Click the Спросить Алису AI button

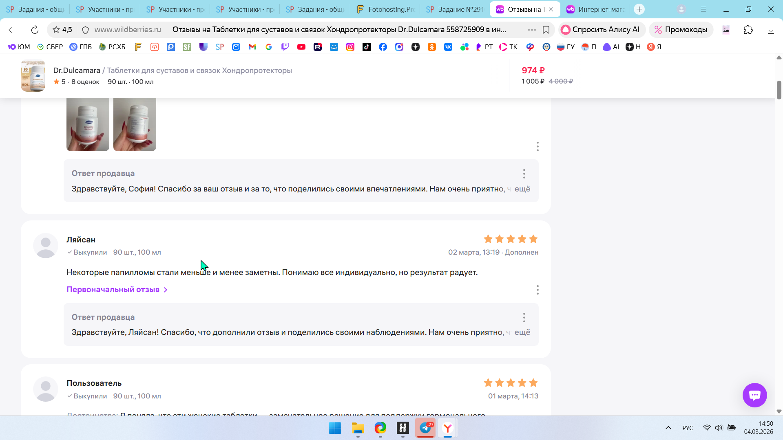click(x=602, y=30)
